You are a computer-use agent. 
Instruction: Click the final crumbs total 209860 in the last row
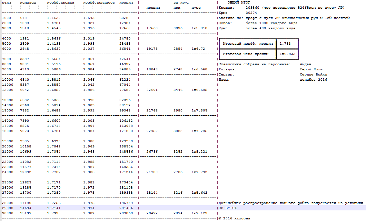coord(126,213)
